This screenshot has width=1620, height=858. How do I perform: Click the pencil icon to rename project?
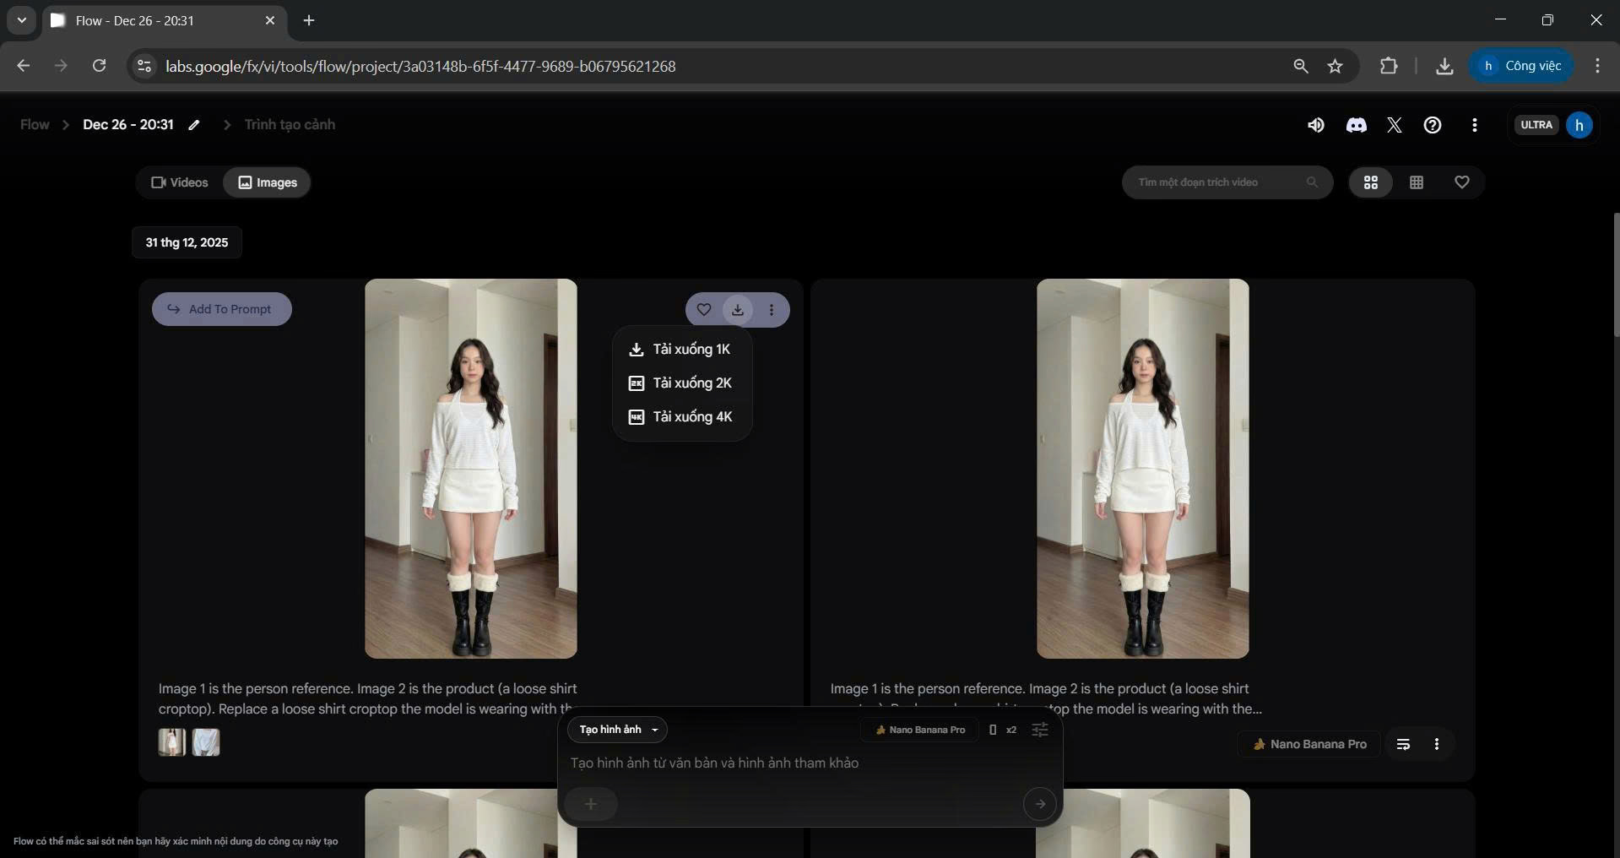pyautogui.click(x=194, y=125)
